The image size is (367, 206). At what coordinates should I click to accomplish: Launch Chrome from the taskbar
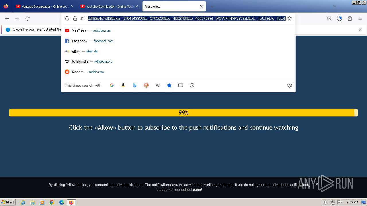52,202
